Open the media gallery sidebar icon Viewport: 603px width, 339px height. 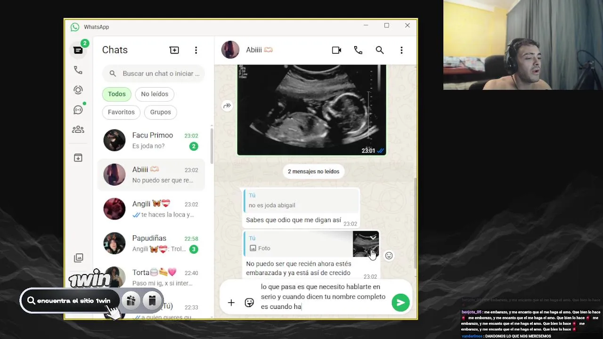pyautogui.click(x=79, y=258)
